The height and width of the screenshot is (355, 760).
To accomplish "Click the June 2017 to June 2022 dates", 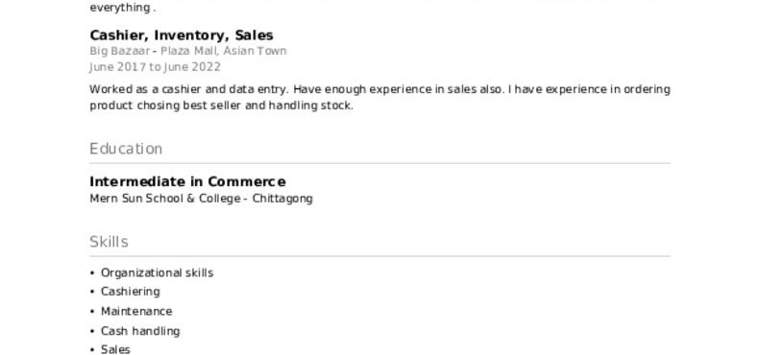I will point(155,67).
